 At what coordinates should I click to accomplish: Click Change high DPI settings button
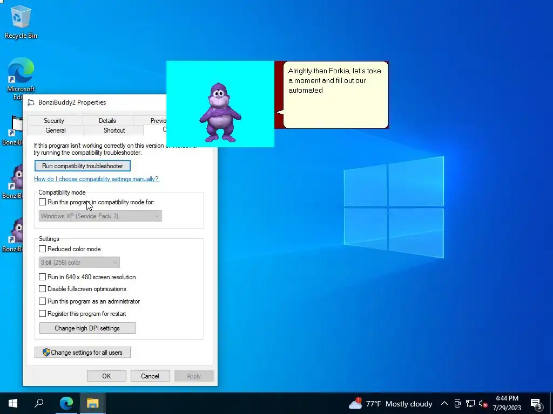click(x=87, y=328)
